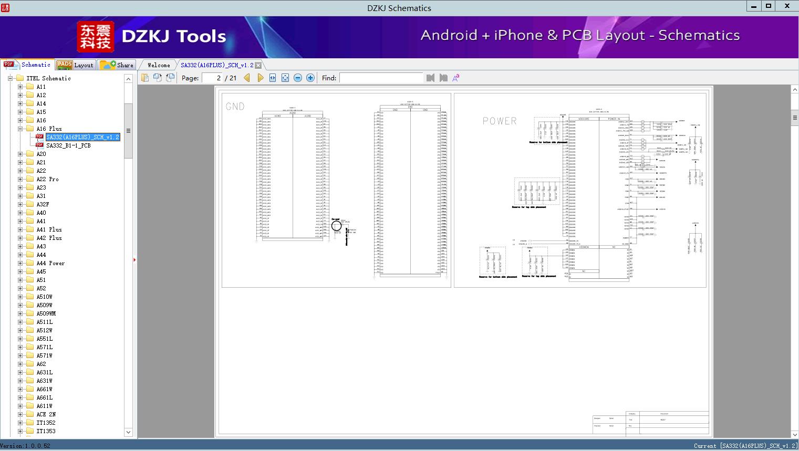Viewport: 799px width, 451px height.
Task: Click the A23 folder icon
Action: pyautogui.click(x=30, y=187)
